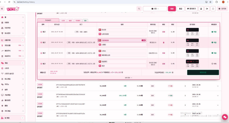Screen dimensions: 229x123
Task: Select the 4-fold tag tab
Action: 70,21
